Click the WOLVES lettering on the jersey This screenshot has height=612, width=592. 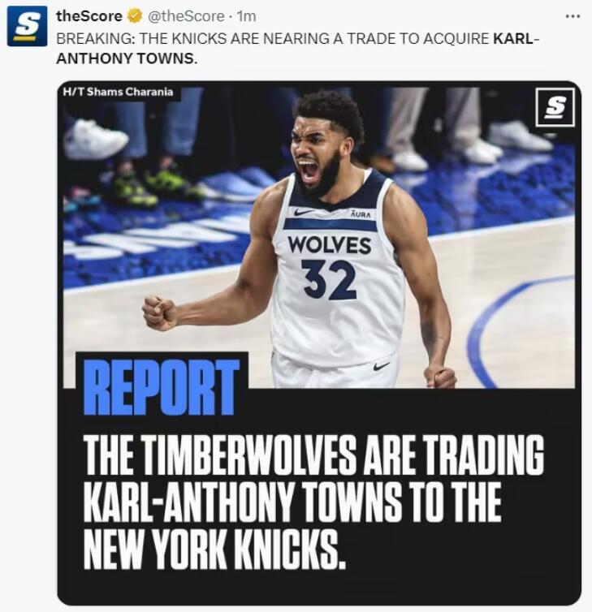click(x=329, y=245)
